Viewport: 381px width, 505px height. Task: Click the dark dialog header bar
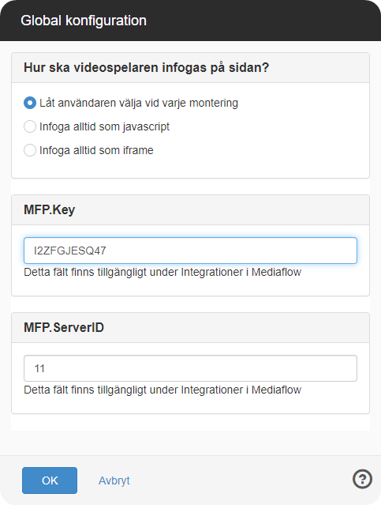pos(190,21)
